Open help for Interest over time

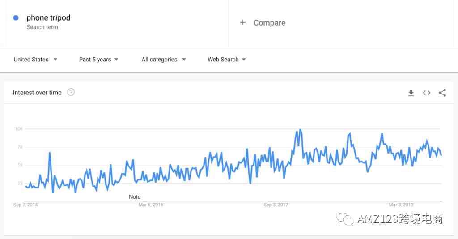click(x=71, y=92)
